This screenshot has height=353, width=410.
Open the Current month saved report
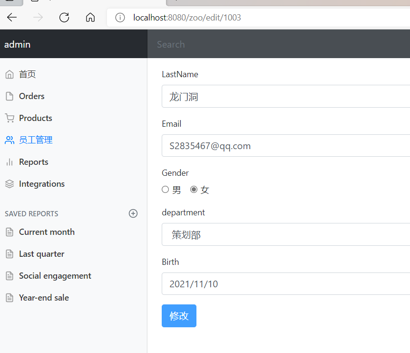pyautogui.click(x=47, y=232)
